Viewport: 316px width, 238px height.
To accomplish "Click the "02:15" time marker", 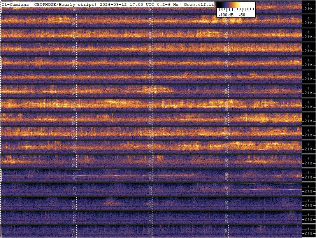I will click(74, 205).
